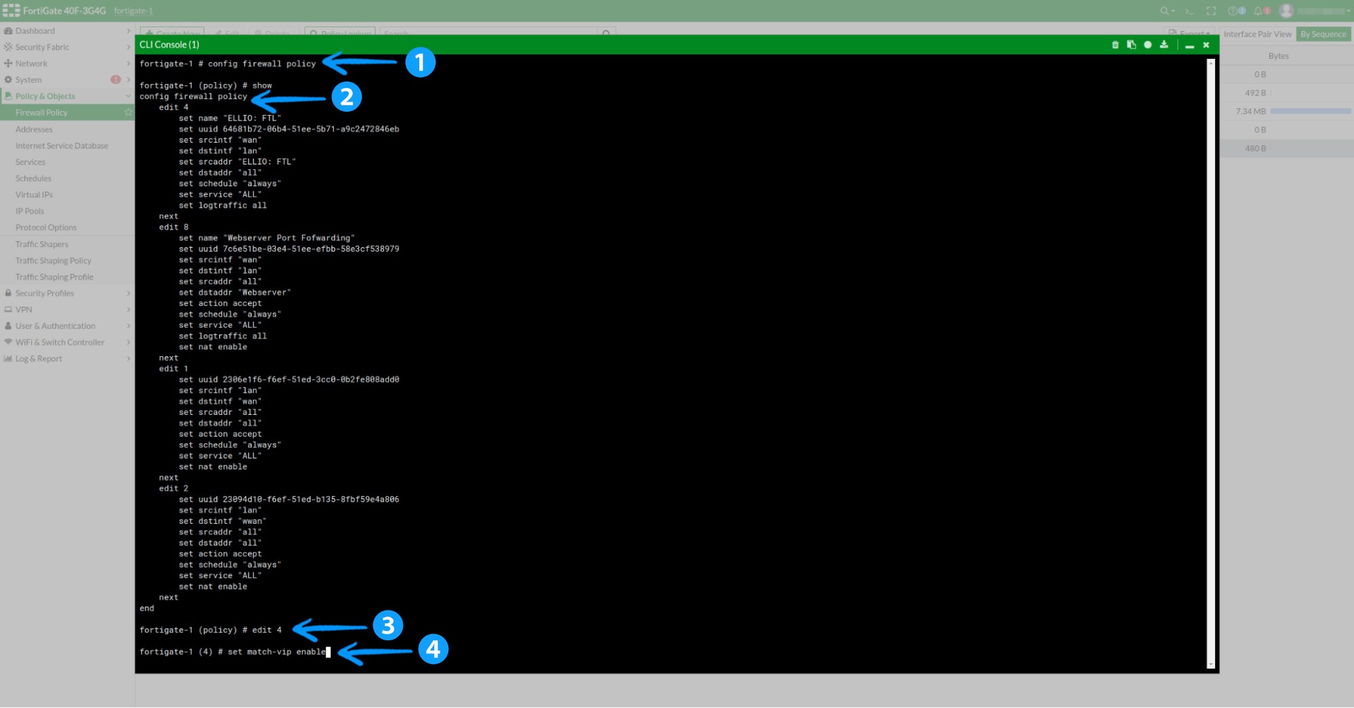Viewport: 1354px width, 708px height.
Task: Select Services under Policy & Objects
Action: coord(30,162)
